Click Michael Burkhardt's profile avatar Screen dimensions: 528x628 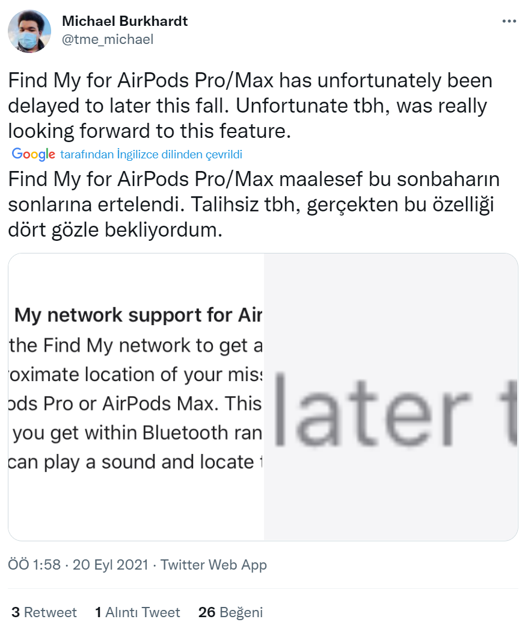pyautogui.click(x=29, y=31)
